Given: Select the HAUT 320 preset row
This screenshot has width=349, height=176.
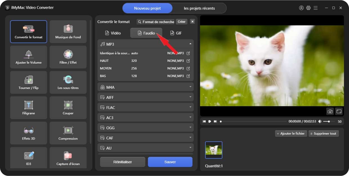Looking at the screenshot, I should [x=146, y=61].
